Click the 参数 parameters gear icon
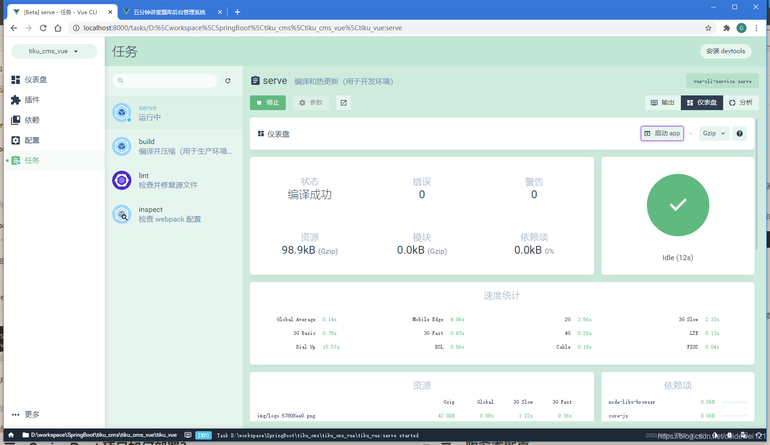This screenshot has height=445, width=770. click(x=311, y=102)
